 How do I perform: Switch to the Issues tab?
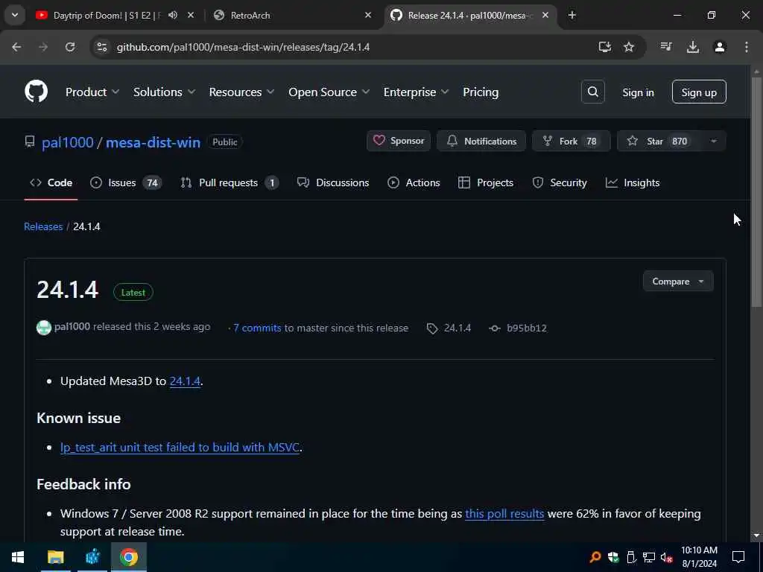coord(126,182)
